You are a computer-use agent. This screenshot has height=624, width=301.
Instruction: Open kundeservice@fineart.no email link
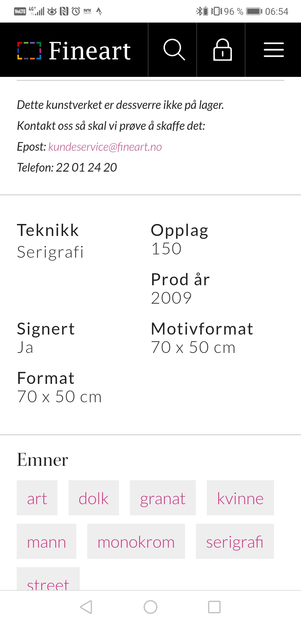click(x=105, y=147)
